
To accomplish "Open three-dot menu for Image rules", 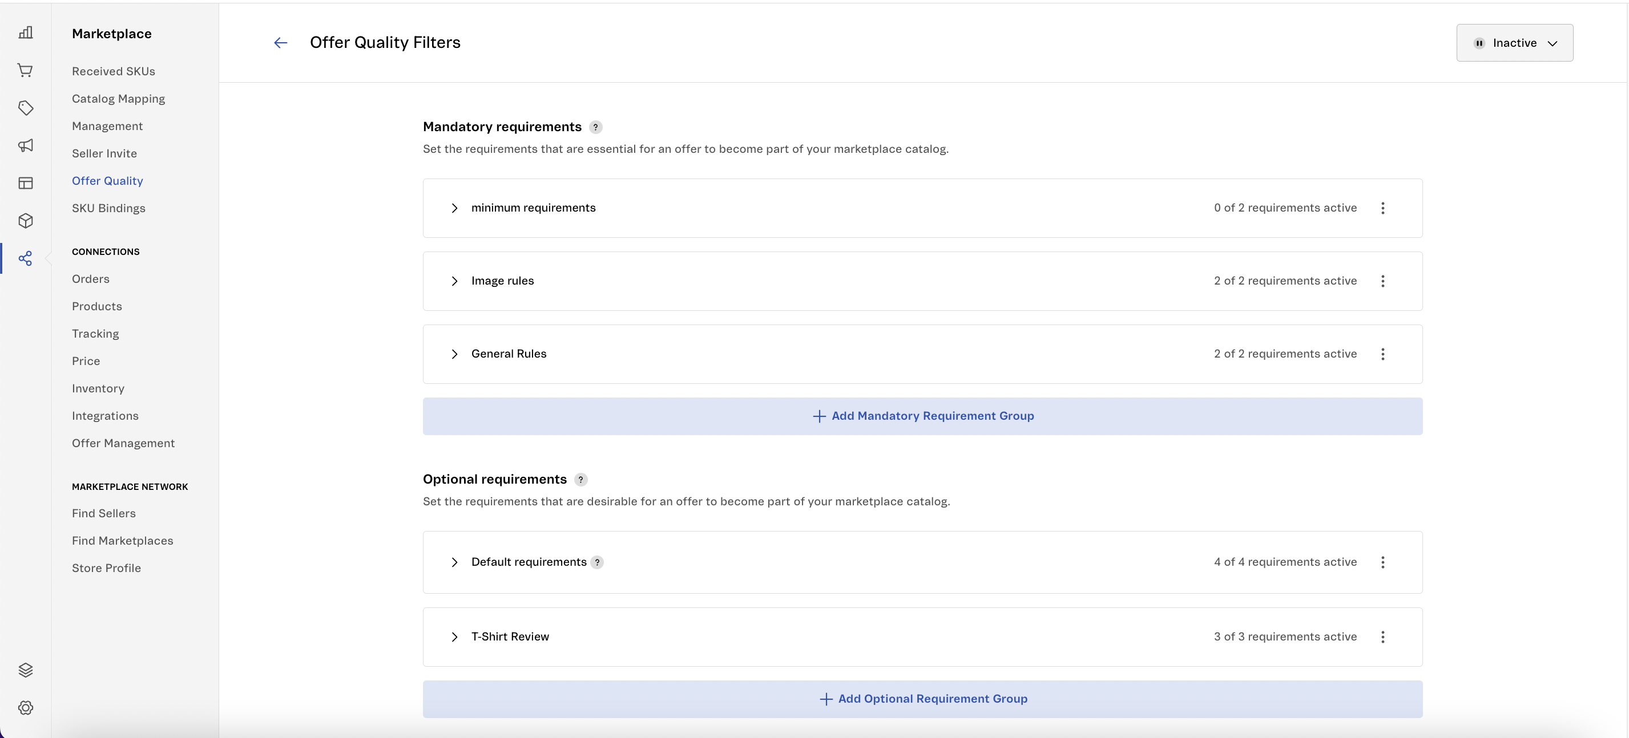I will point(1382,281).
